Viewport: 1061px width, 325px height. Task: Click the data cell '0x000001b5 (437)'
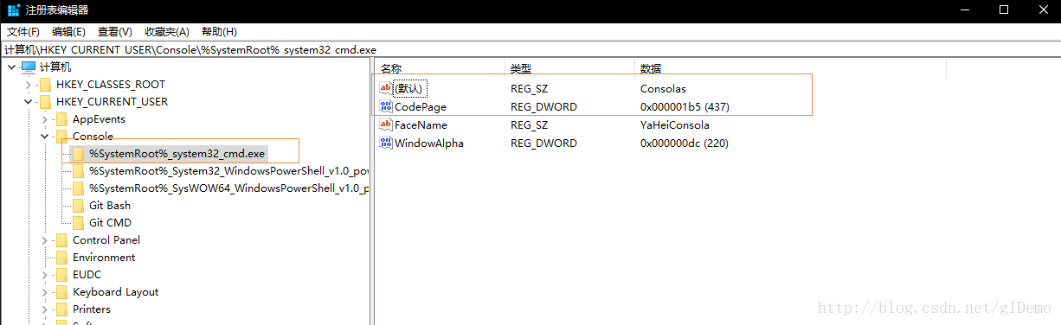pyautogui.click(x=684, y=107)
